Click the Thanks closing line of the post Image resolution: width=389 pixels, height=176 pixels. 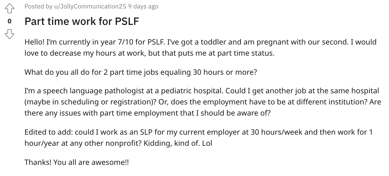[76, 162]
